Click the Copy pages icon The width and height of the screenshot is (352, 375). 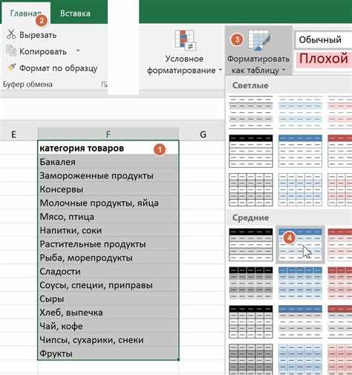tap(11, 50)
